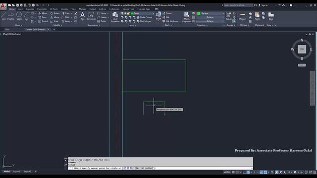The width and height of the screenshot is (317, 178).
Task: Open workspace switching gear icon
Action: pos(295,172)
